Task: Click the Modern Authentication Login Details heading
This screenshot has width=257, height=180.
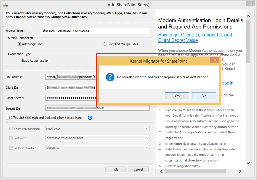Action: pos(200,23)
